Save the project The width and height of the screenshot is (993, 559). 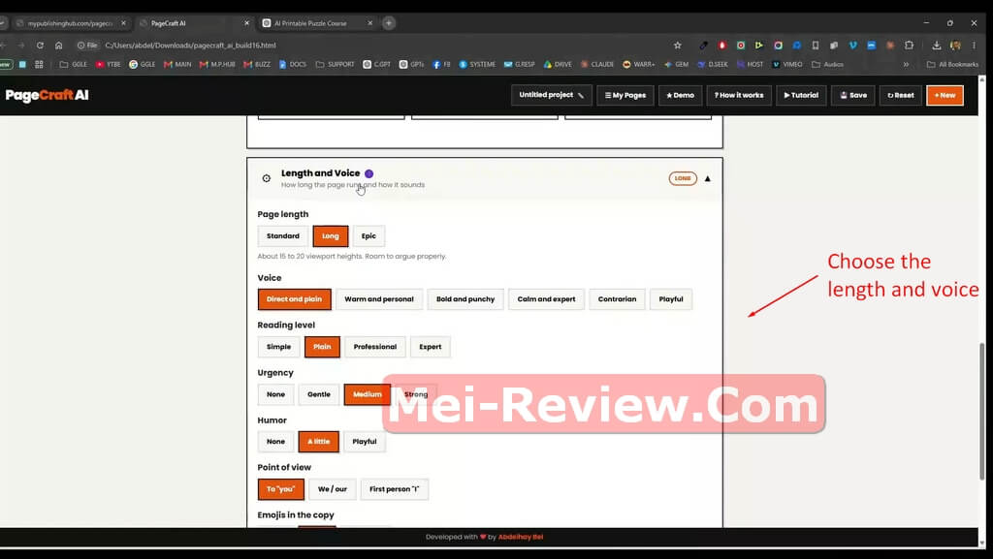(853, 96)
